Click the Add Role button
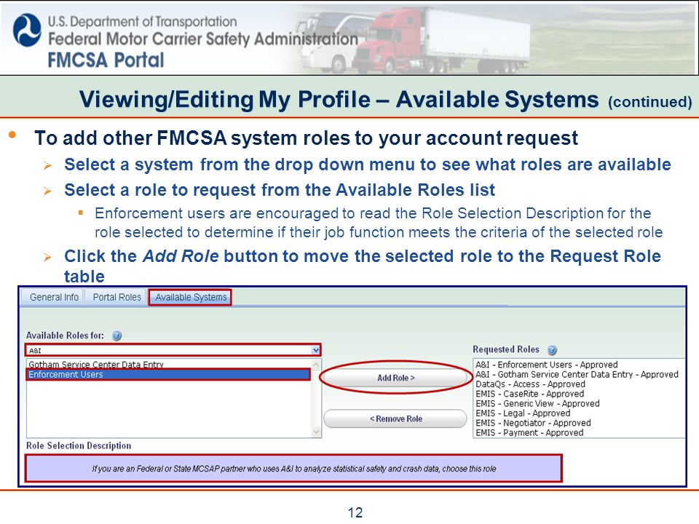This screenshot has width=699, height=524. [x=396, y=378]
